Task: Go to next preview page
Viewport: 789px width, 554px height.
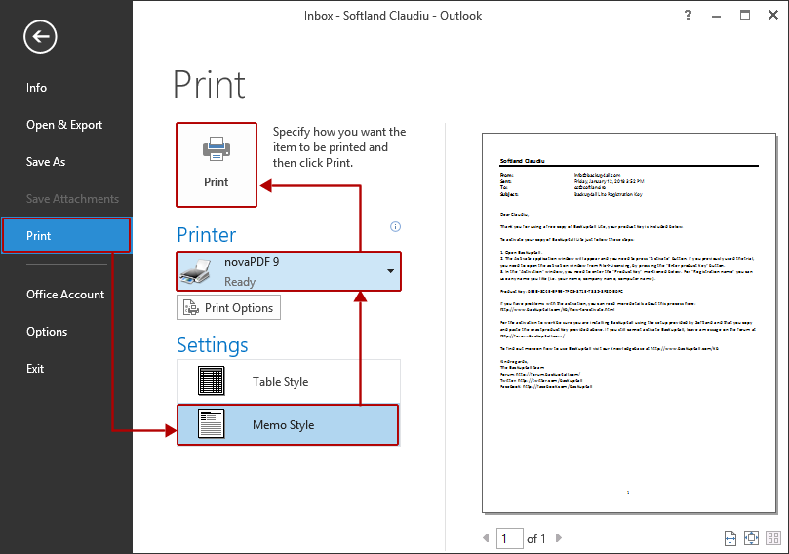Action: pos(559,537)
